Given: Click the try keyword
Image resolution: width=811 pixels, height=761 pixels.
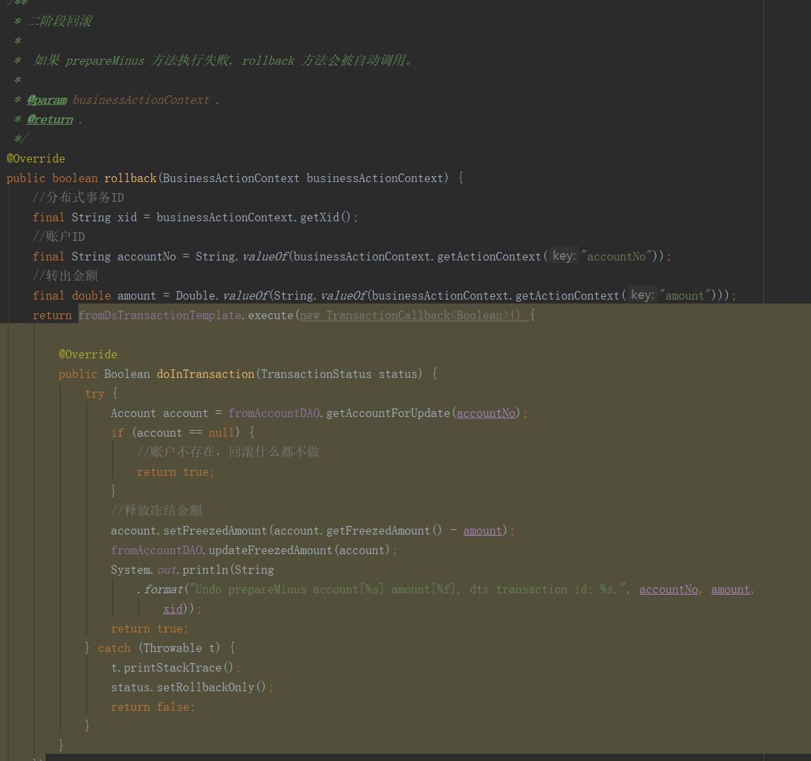Looking at the screenshot, I should [x=95, y=394].
